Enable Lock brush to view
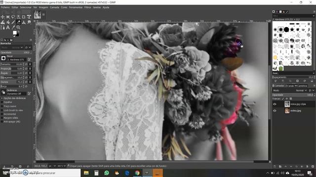 pyautogui.click(x=2, y=110)
